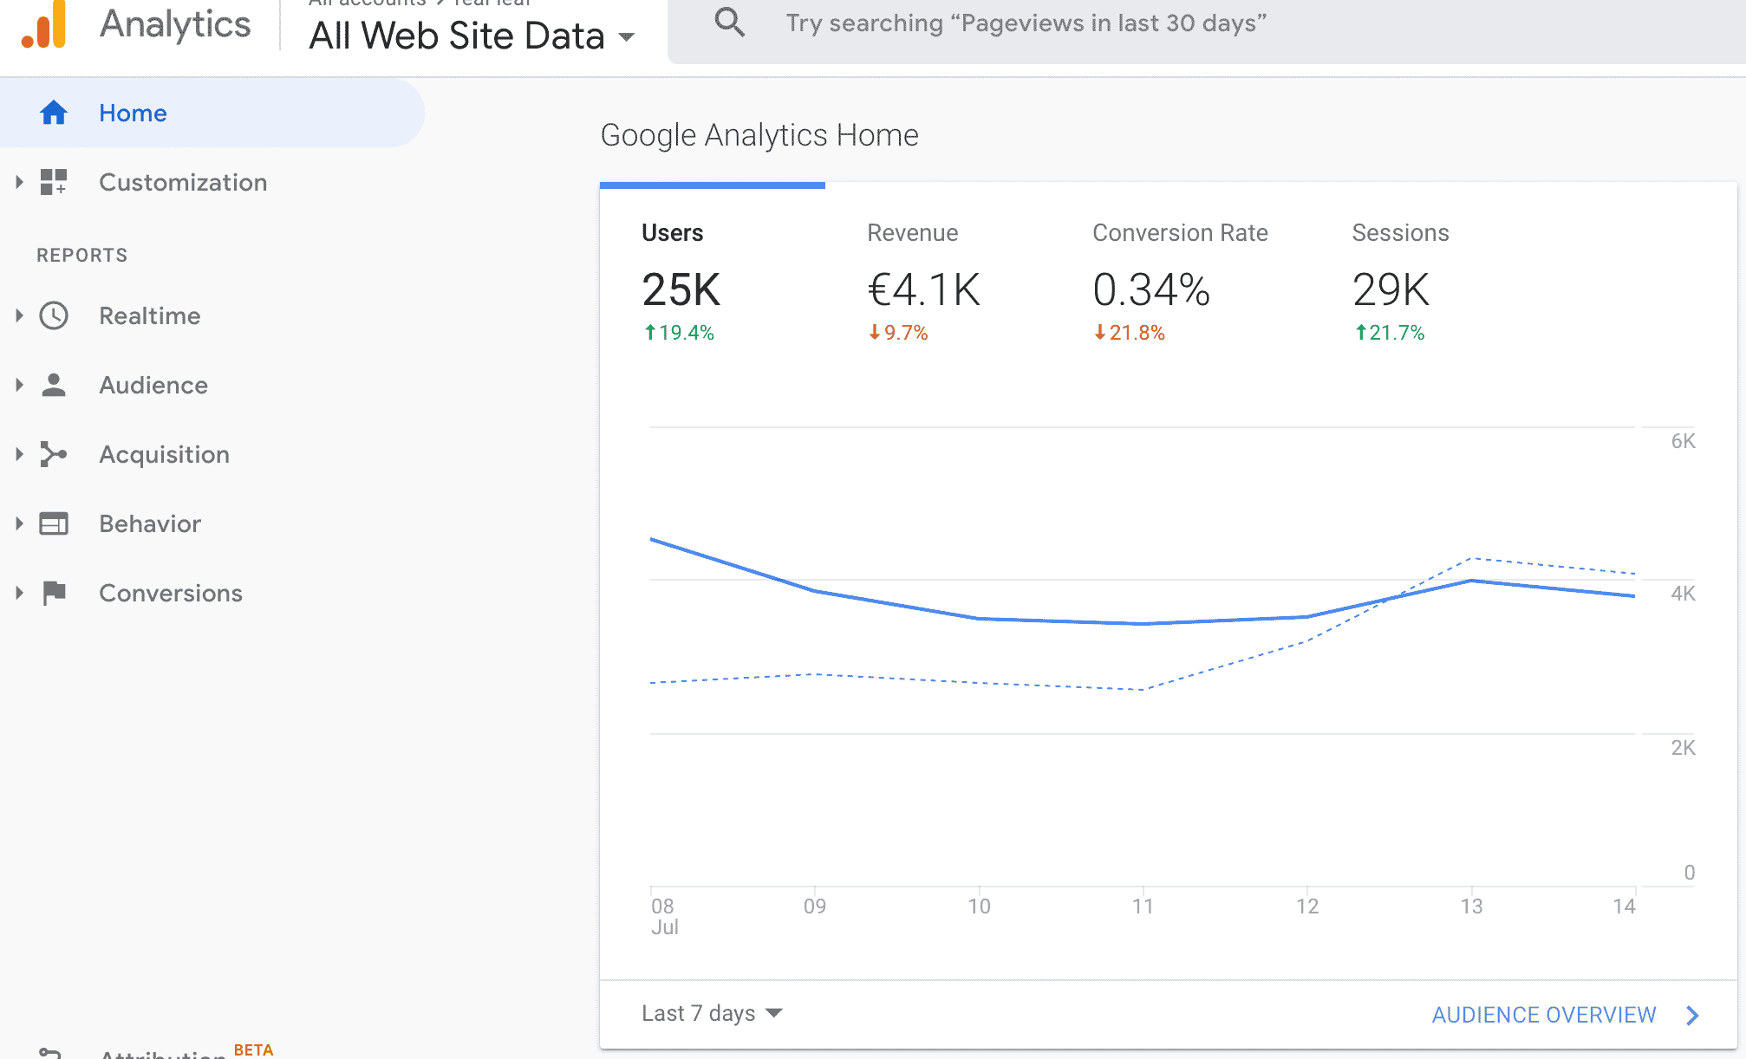Image resolution: width=1746 pixels, height=1059 pixels.
Task: Expand the Realtime reports arrow
Action: coord(19,315)
